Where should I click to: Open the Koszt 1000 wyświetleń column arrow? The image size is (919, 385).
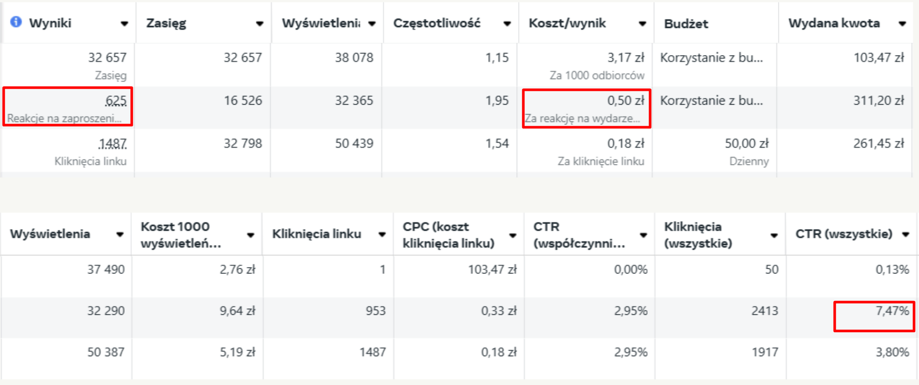[251, 235]
